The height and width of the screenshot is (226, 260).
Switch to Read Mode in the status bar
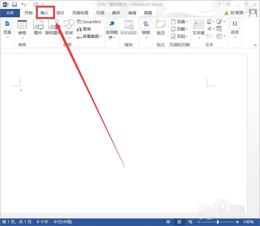click(x=168, y=222)
